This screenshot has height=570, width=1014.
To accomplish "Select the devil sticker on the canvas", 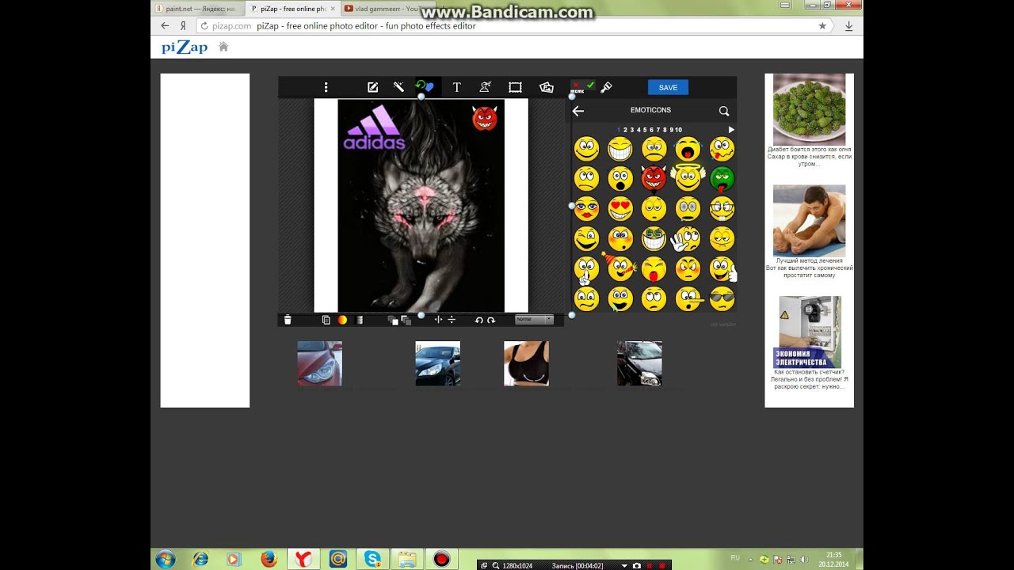I will click(484, 118).
